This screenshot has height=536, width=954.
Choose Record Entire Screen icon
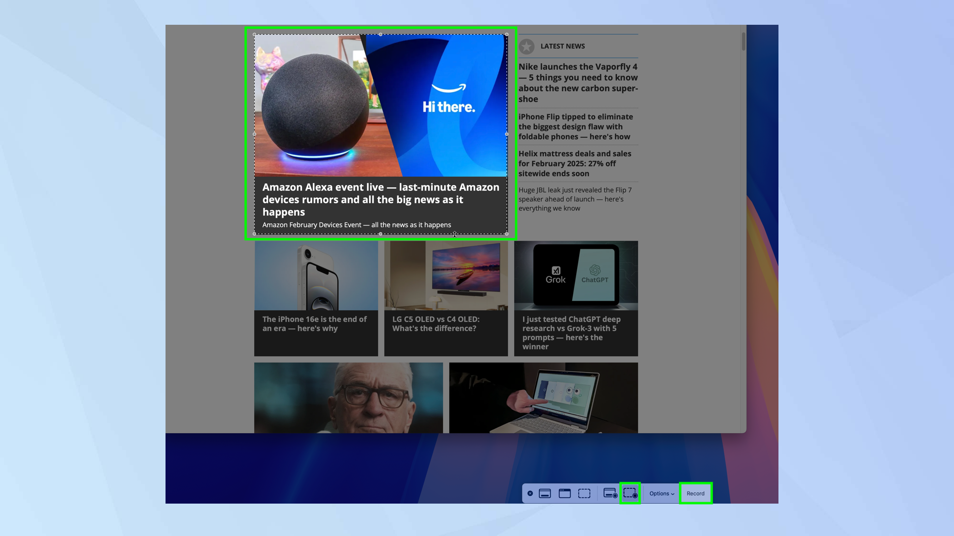(610, 494)
